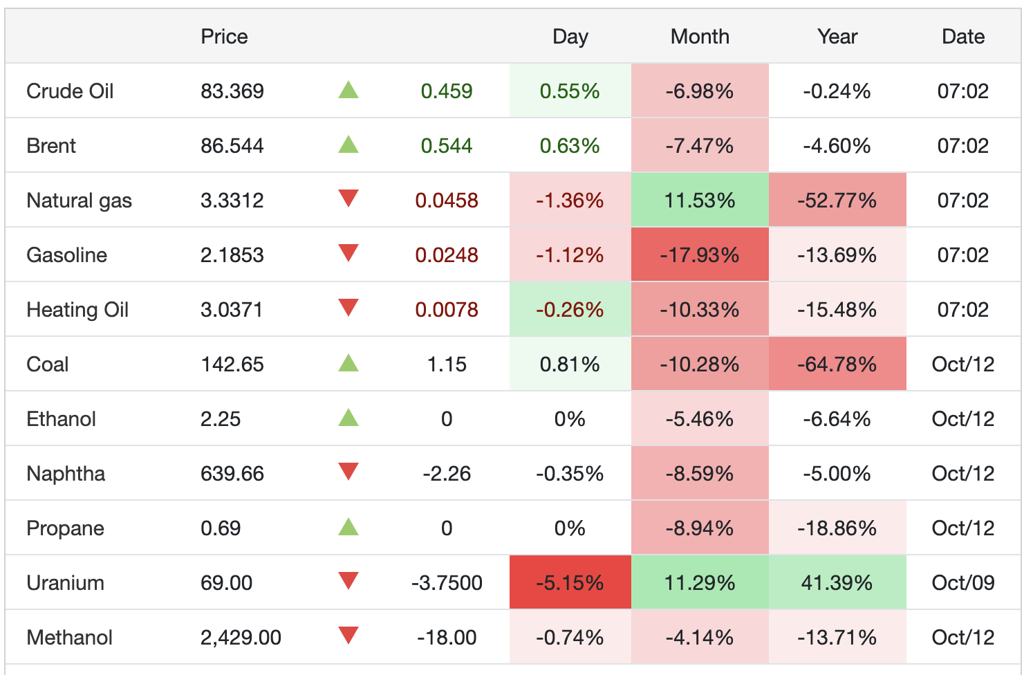Select the Brent price 86.544

pos(232,146)
